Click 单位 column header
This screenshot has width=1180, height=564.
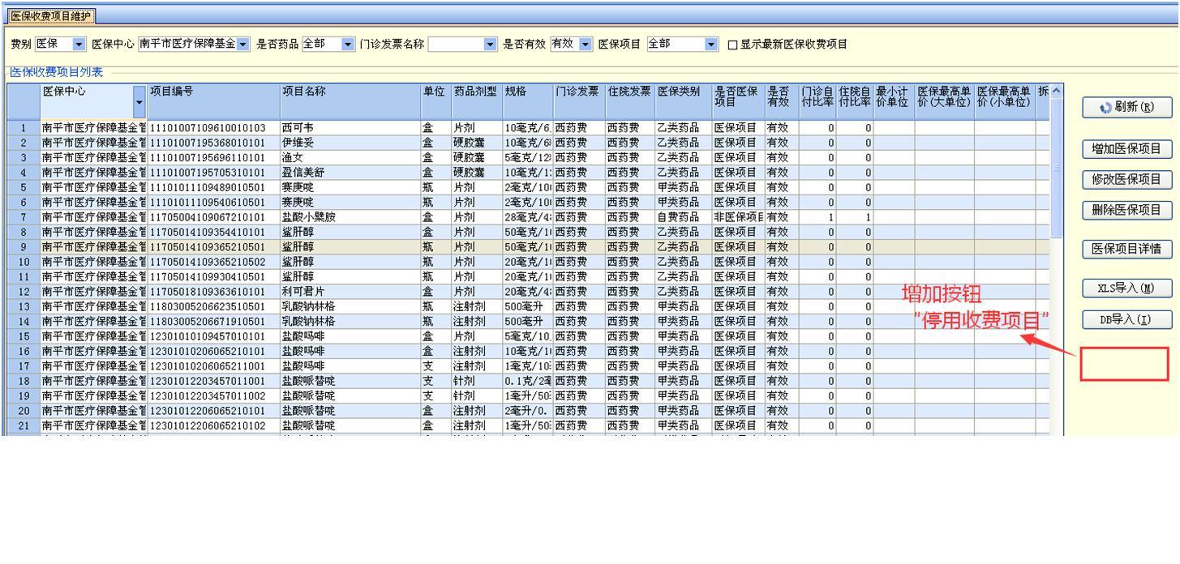tap(436, 101)
